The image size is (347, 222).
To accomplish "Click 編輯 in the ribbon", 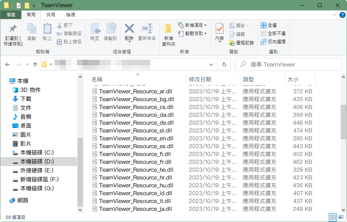I will click(x=237, y=34).
